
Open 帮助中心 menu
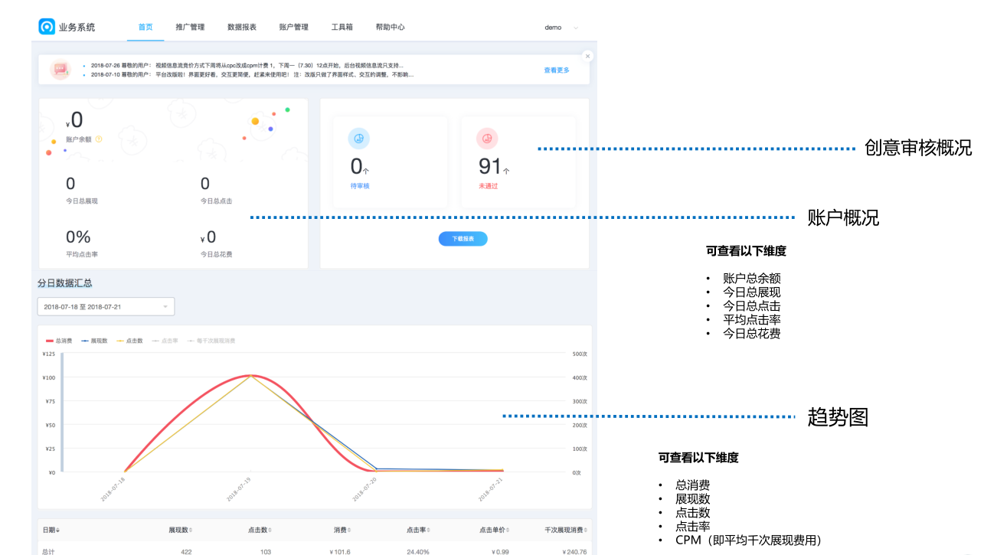click(391, 28)
